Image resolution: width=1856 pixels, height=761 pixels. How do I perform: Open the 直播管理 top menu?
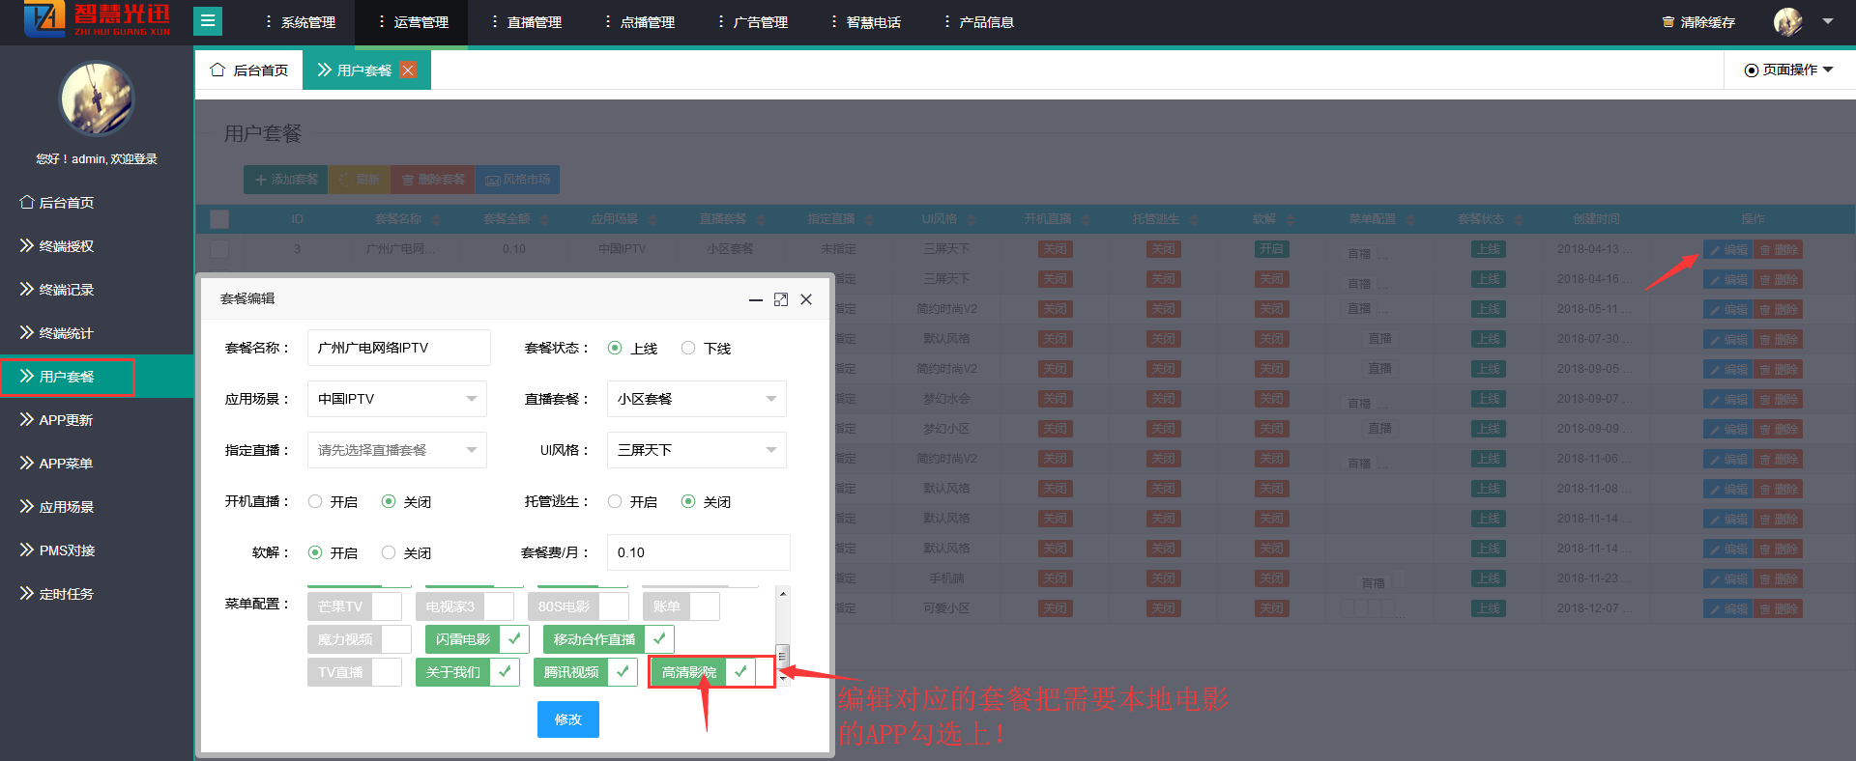click(x=526, y=22)
